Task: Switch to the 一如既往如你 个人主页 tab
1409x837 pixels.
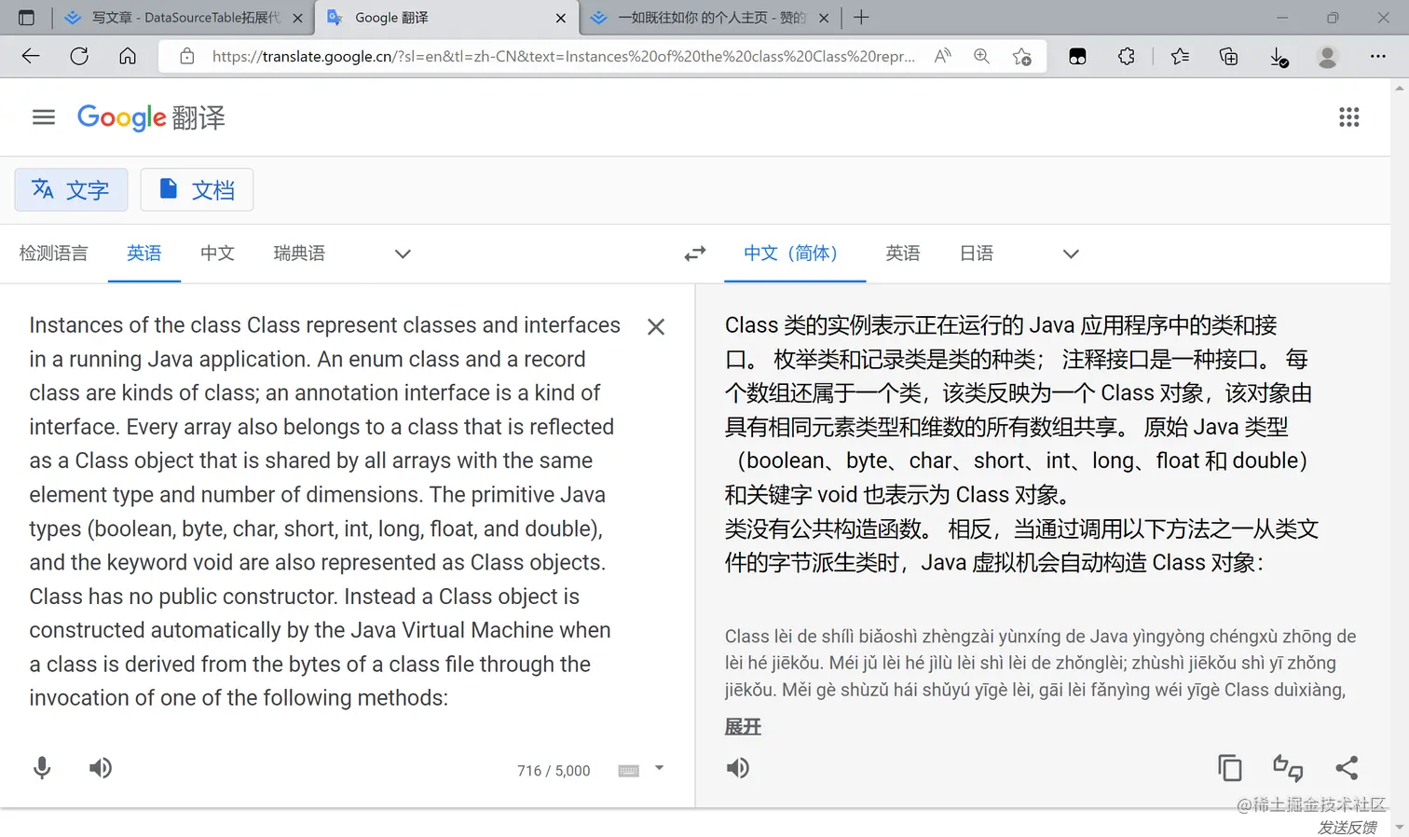Action: [711, 18]
